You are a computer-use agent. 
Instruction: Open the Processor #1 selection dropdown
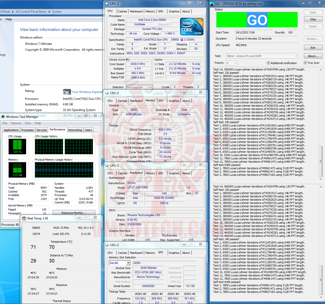139,87
